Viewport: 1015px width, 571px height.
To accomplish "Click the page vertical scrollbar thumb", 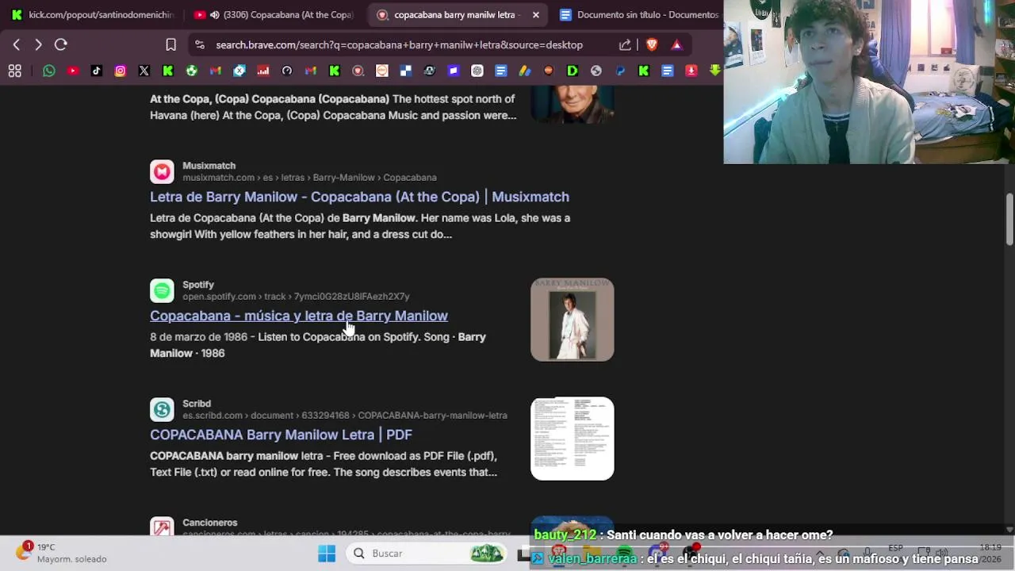I will coord(1009,220).
